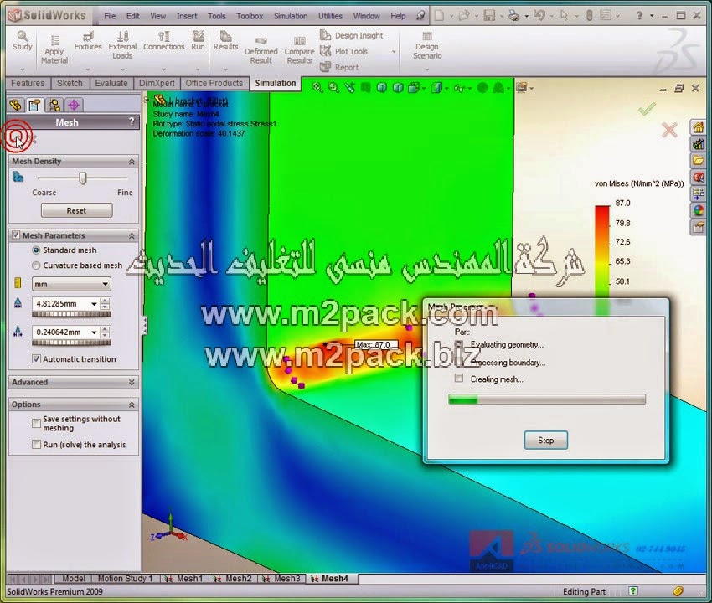Launch Design Insight plot
This screenshot has width=712, height=603.
352,35
